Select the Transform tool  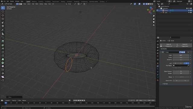point(3,26)
